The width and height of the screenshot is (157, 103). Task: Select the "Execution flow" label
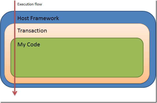coord(30,4)
